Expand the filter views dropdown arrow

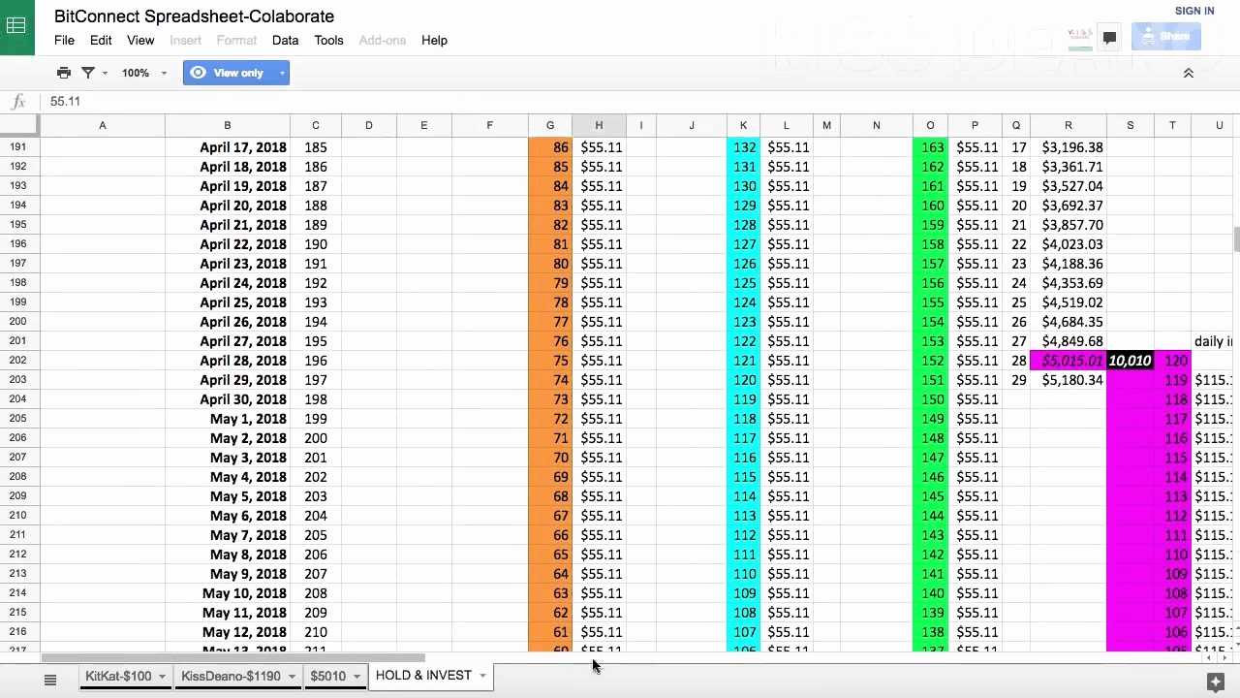[x=105, y=73]
